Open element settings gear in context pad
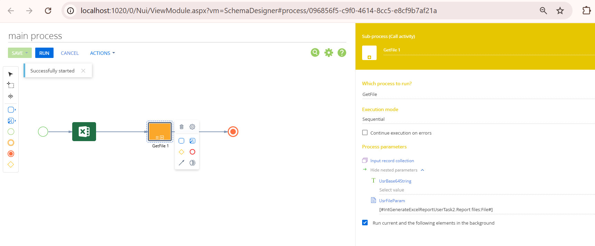 [x=192, y=127]
